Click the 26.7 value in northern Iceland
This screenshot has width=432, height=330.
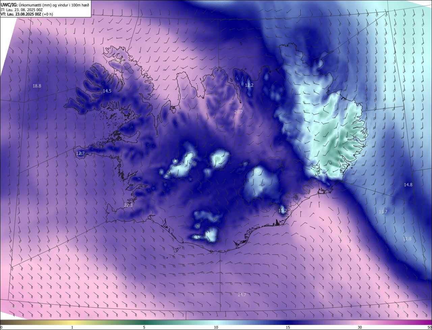[239, 112]
